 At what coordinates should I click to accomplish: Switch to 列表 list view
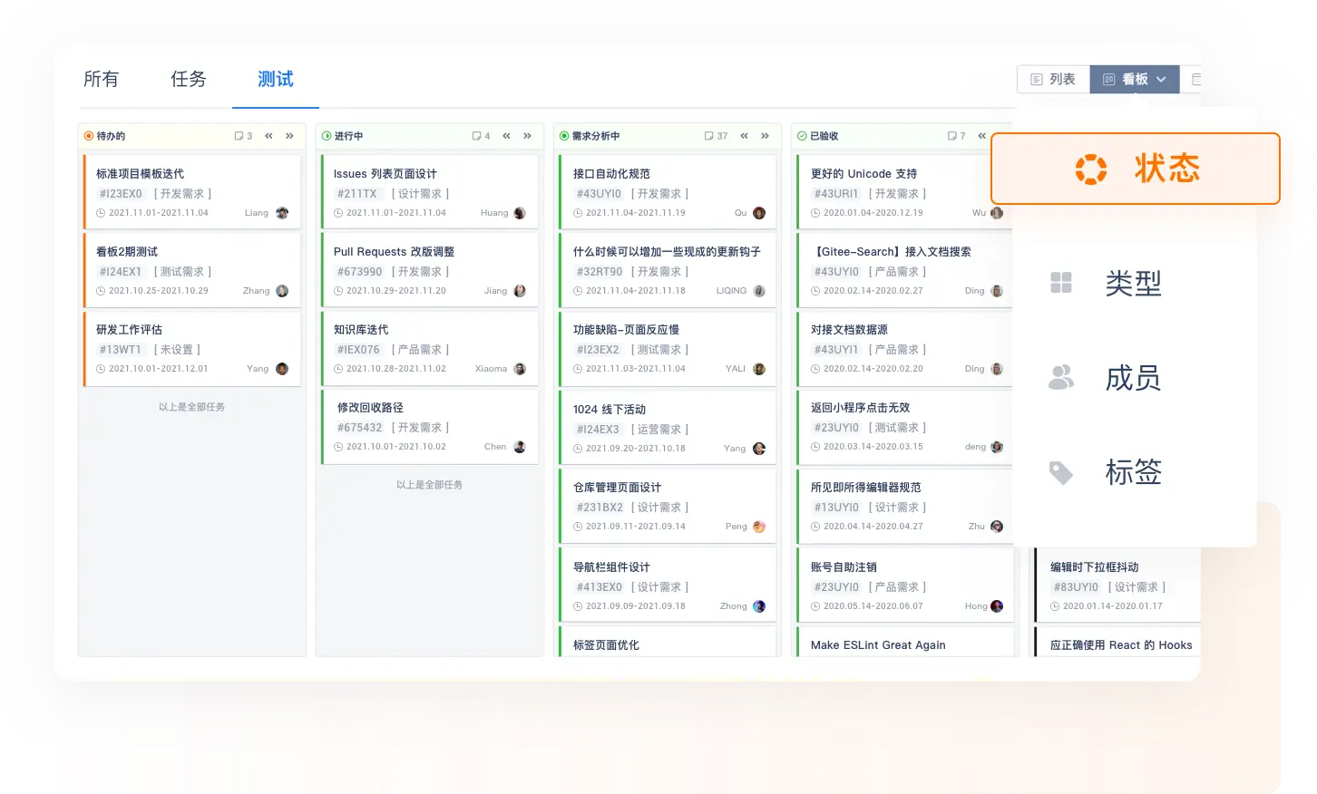pyautogui.click(x=1053, y=80)
